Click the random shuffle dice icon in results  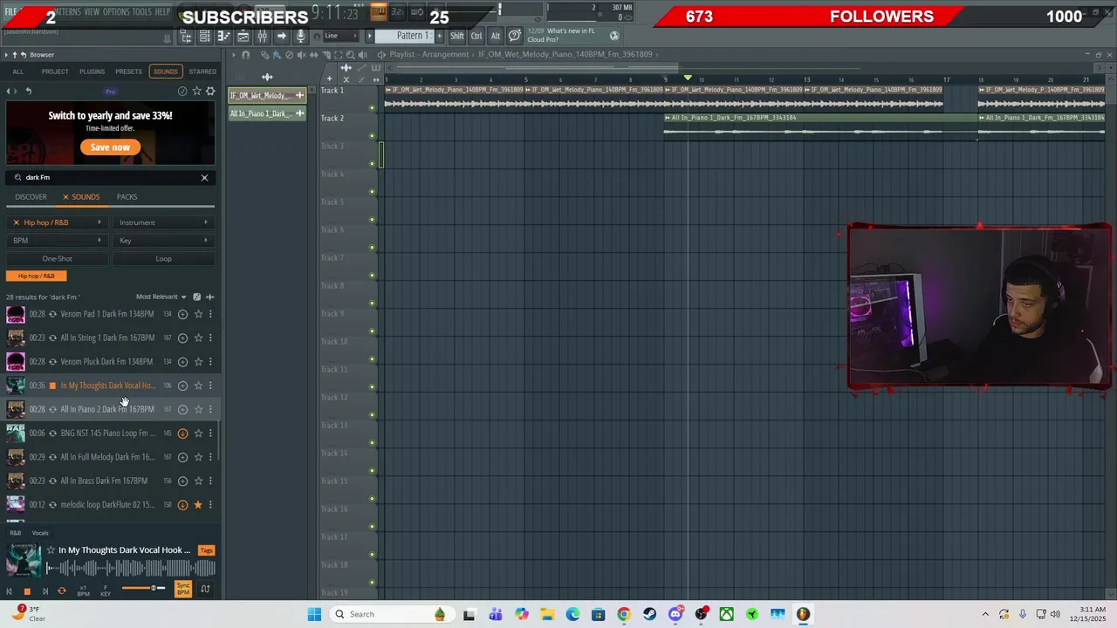pos(196,297)
